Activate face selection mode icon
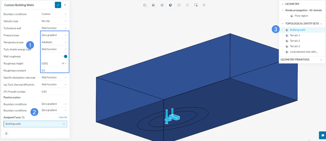This screenshot has width=326, height=141. pyautogui.click(x=171, y=5)
